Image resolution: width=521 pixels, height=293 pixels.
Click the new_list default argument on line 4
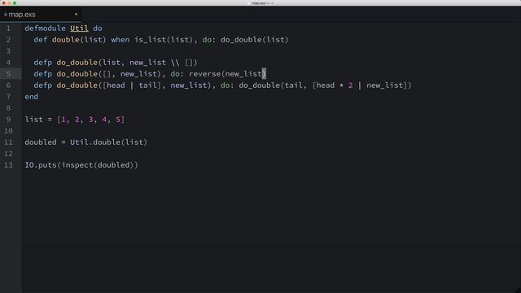tap(163, 63)
